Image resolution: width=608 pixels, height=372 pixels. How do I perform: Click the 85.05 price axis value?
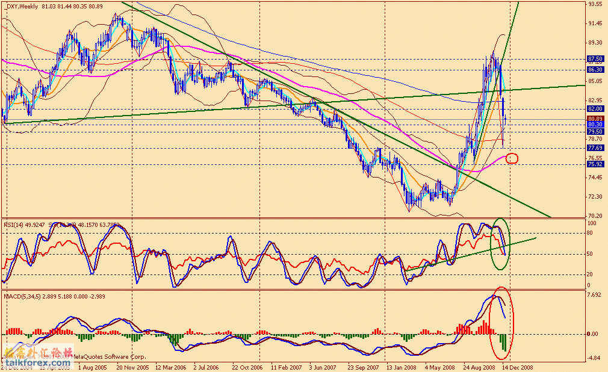click(x=595, y=81)
